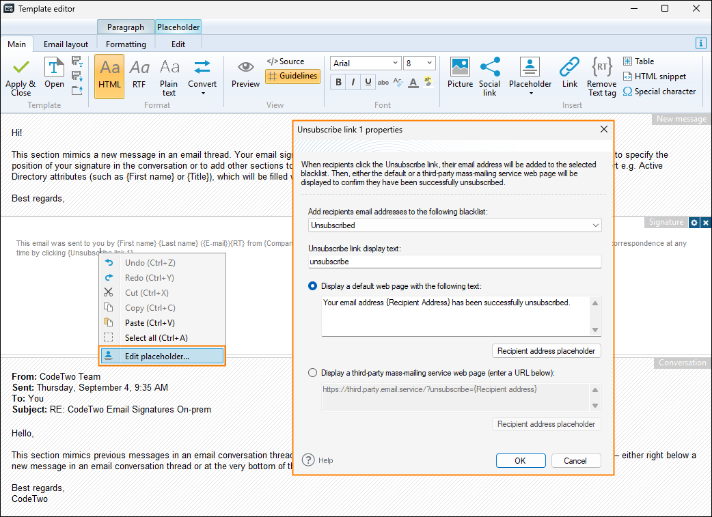The width and height of the screenshot is (712, 517).
Task: Click OK in Unsubscribe link properties
Action: (x=520, y=461)
